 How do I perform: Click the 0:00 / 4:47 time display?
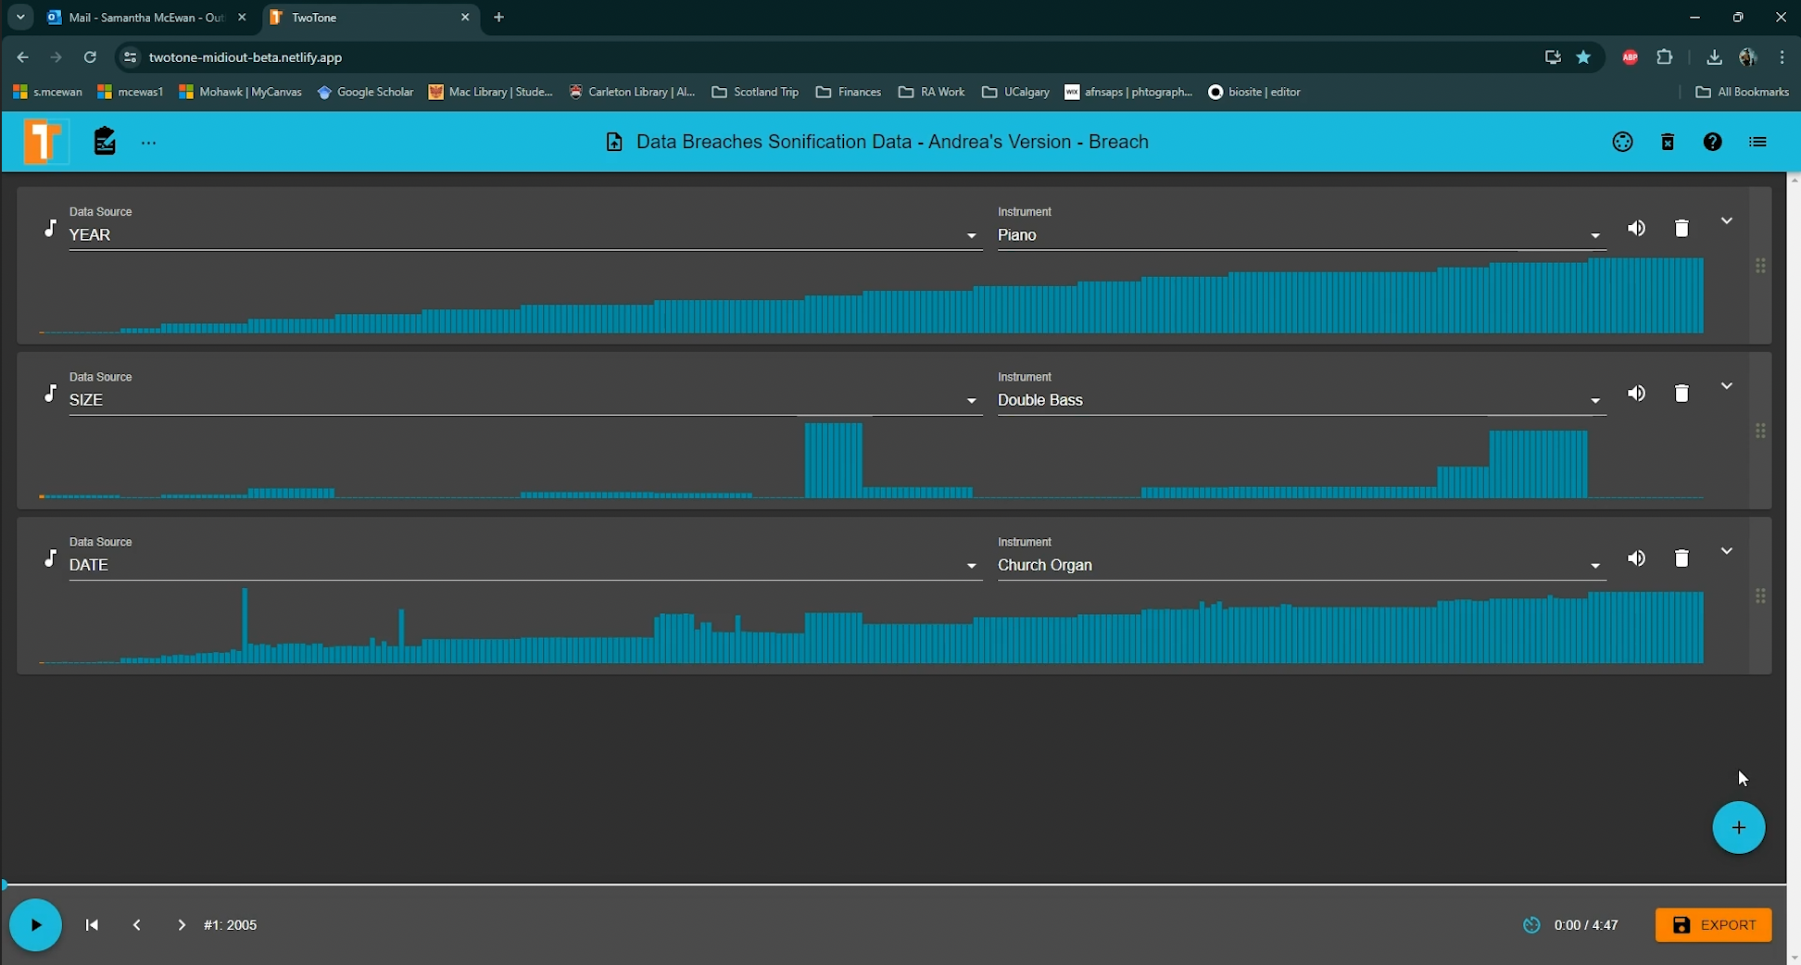pyautogui.click(x=1586, y=924)
